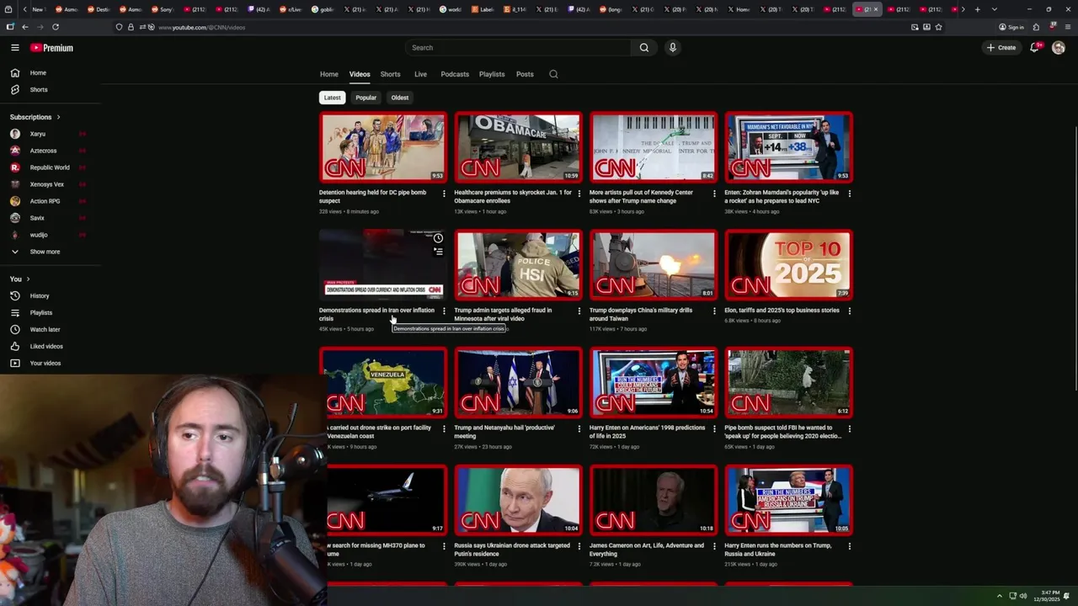Open a new browser tab with plus
Viewport: 1078px width, 606px height.
[977, 9]
